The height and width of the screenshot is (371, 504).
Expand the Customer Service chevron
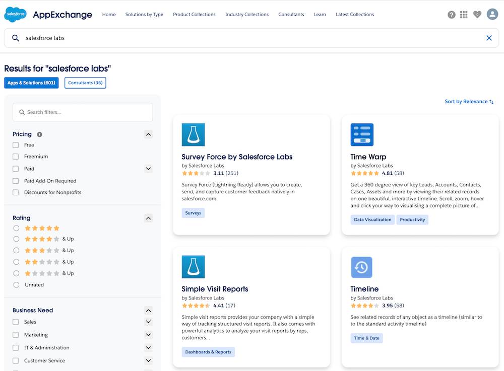click(148, 360)
